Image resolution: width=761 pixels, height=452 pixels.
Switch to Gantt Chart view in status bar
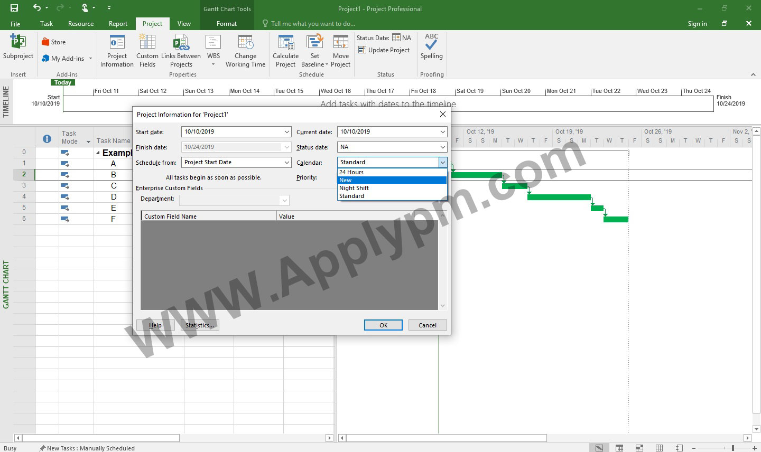click(x=599, y=448)
